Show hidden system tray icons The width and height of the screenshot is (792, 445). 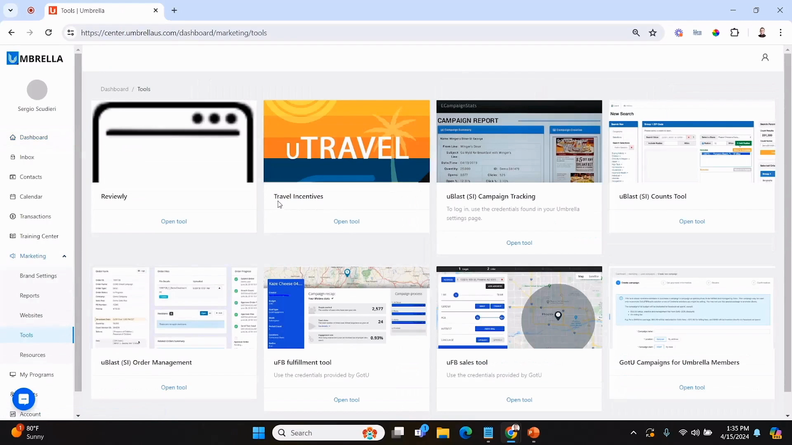[633, 433]
